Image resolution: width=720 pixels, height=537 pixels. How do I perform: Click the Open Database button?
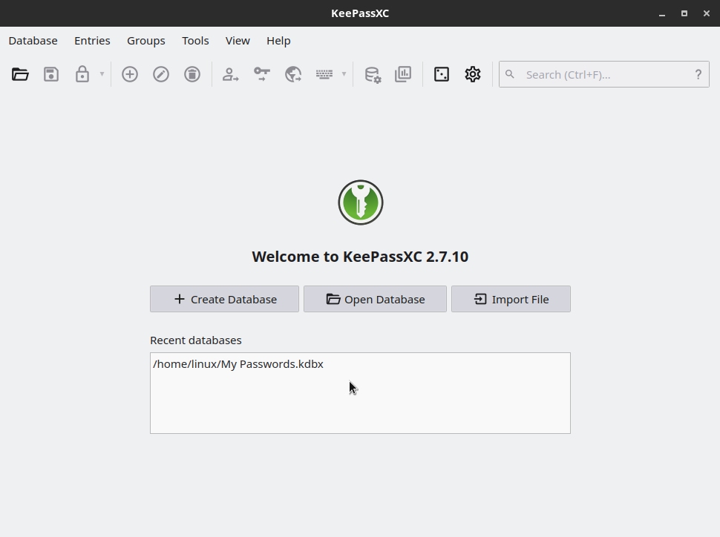click(375, 299)
